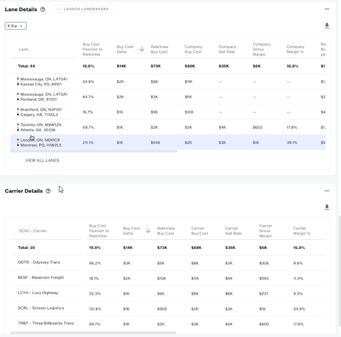Image resolution: width=341 pixels, height=337 pixels.
Task: Click the Lane table horizontal scrollbar
Action: tap(93, 151)
